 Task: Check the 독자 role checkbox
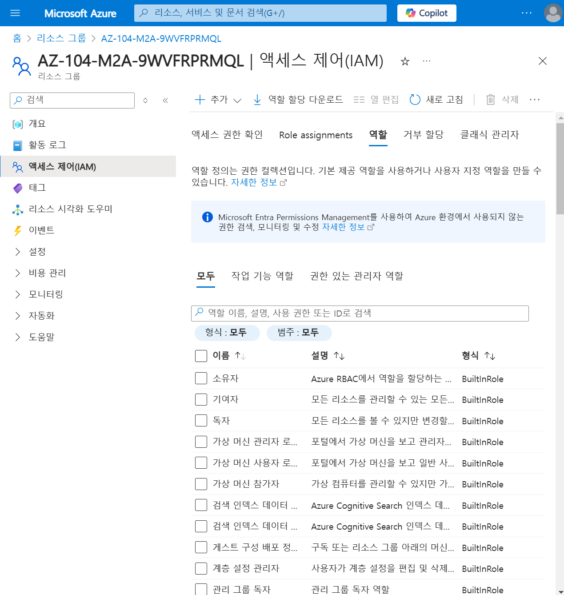point(201,421)
